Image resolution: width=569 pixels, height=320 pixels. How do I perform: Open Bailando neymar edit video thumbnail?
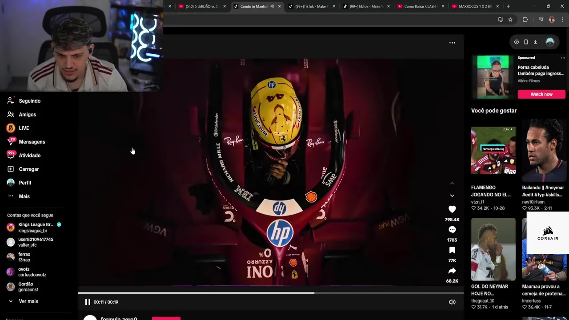coord(545,150)
